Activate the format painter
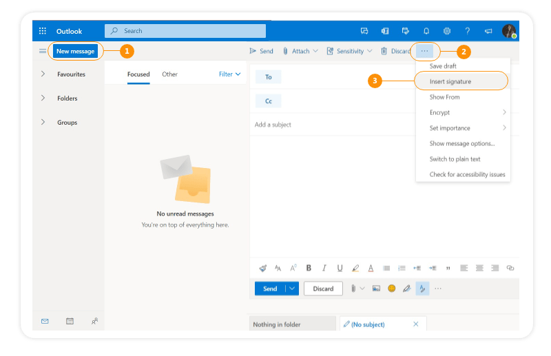The width and height of the screenshot is (551, 356). 262,268
